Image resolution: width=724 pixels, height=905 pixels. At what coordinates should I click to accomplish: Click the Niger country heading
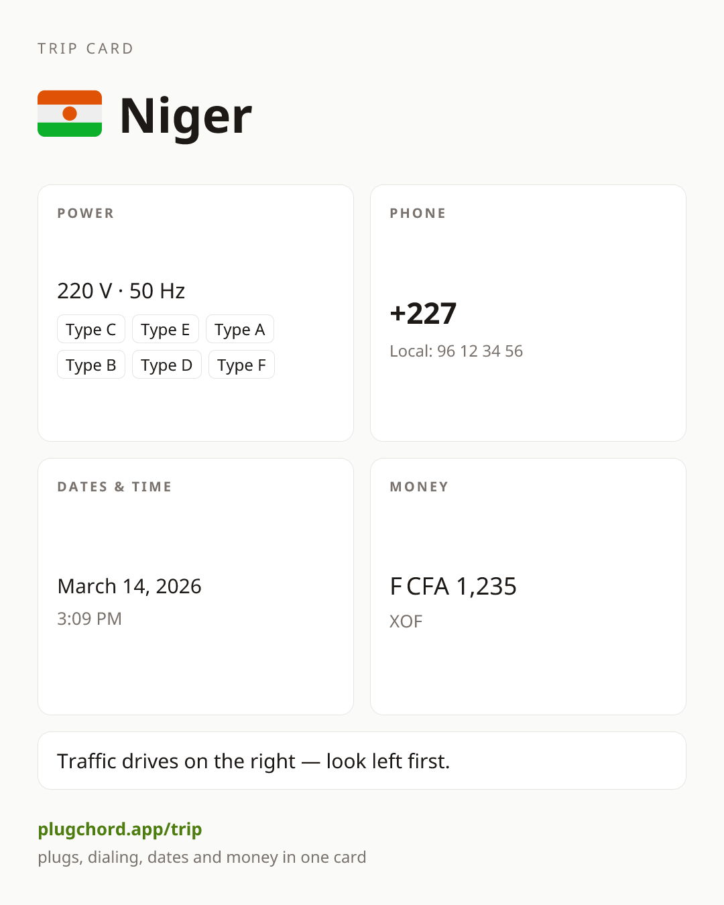coord(186,115)
